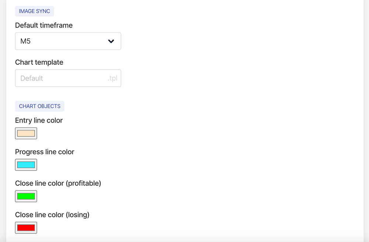Open the cyan Progress line color swatch

click(26, 165)
